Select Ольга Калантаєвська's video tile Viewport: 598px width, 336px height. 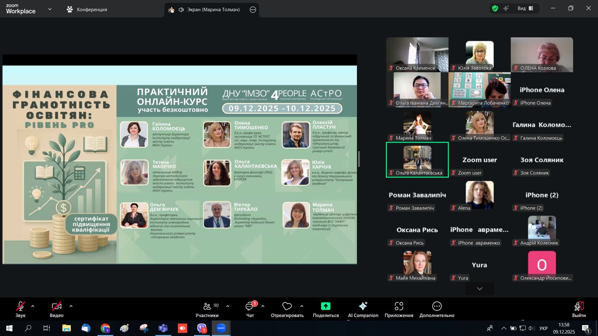pyautogui.click(x=417, y=159)
